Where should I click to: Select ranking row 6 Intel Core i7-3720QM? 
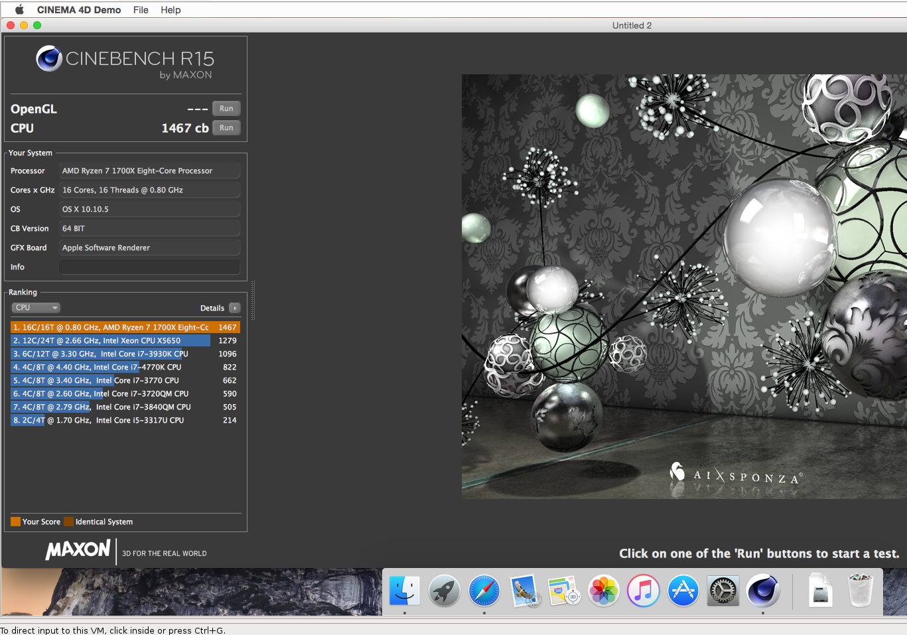coord(125,393)
